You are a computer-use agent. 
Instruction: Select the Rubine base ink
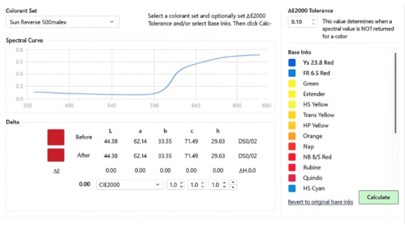coord(312,167)
